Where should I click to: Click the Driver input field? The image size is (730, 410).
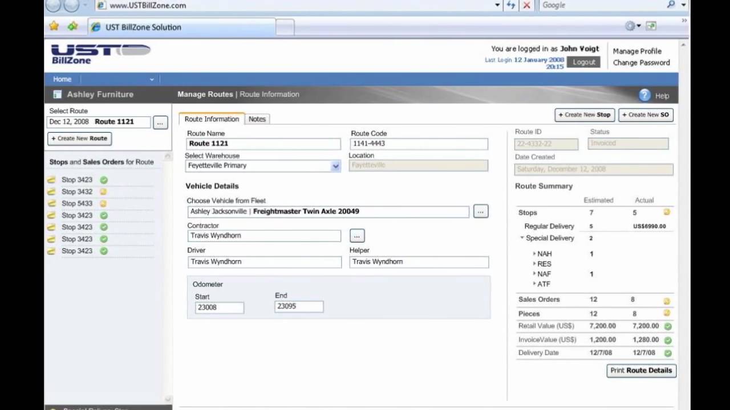pyautogui.click(x=265, y=262)
